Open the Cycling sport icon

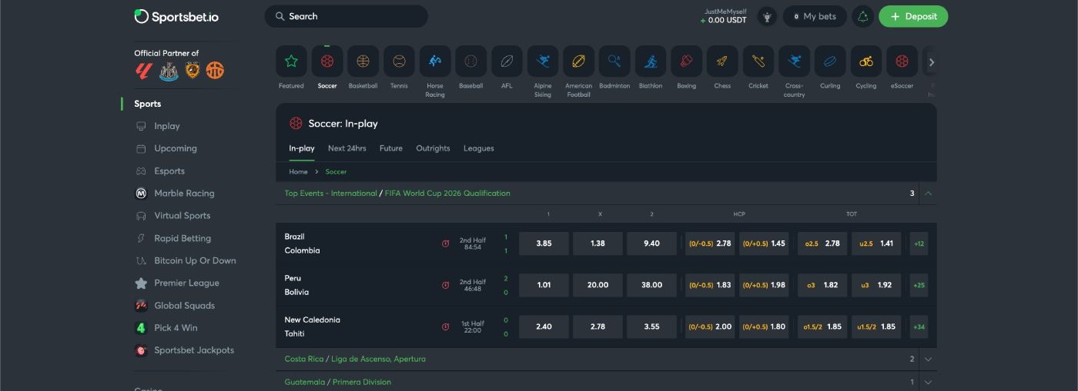coord(866,61)
